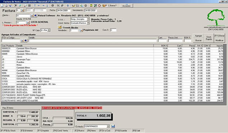Click the Cod. Producto column header
The height and width of the screenshot is (133, 228).
tap(9, 46)
